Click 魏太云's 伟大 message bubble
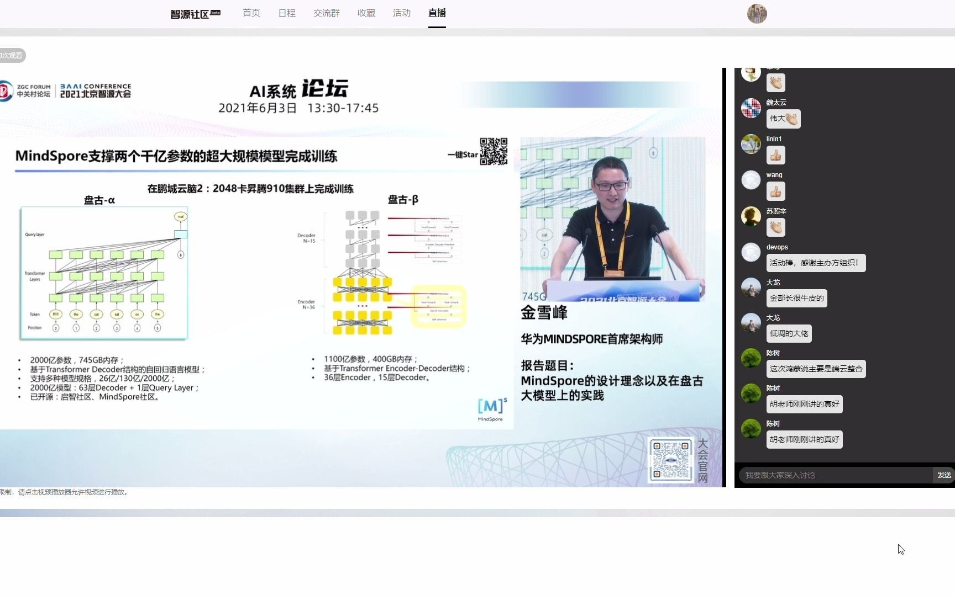Viewport: 955px width, 596px height. coord(784,119)
